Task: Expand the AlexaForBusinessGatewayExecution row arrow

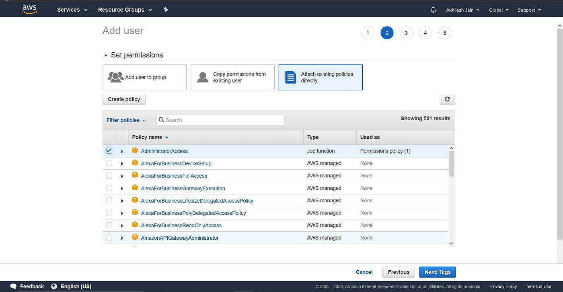Action: point(122,189)
